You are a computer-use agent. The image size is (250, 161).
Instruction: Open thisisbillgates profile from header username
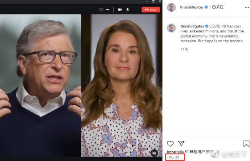[x=192, y=7]
